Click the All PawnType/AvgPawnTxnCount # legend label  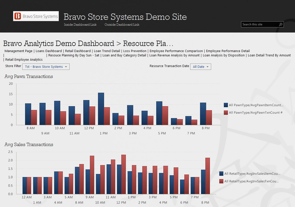[255, 113]
